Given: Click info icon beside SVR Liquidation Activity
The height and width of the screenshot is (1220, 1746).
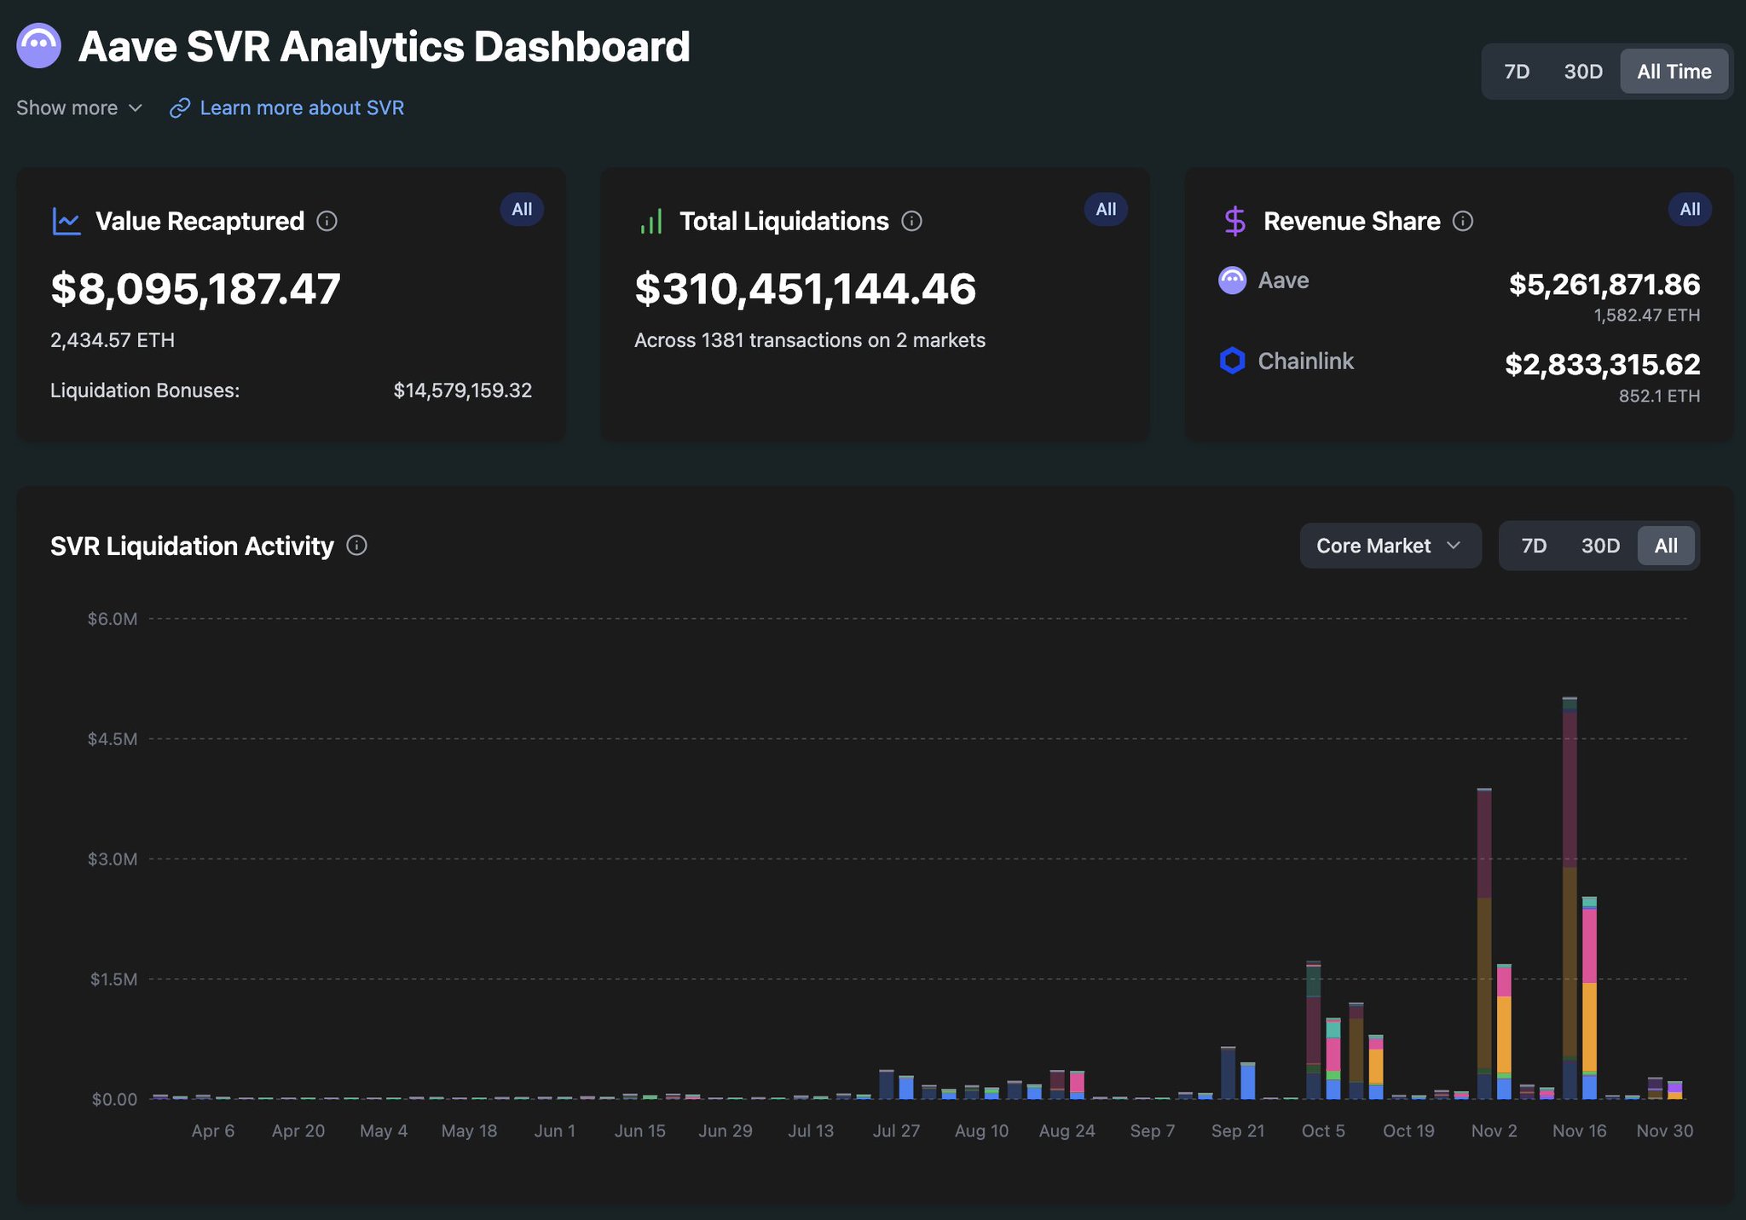Looking at the screenshot, I should click(357, 546).
